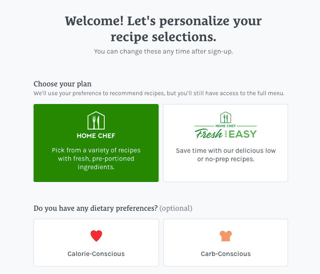Screen dimensions: 320x274
Task: Toggle the Calorie-Conscious preference
Action: coord(96,242)
